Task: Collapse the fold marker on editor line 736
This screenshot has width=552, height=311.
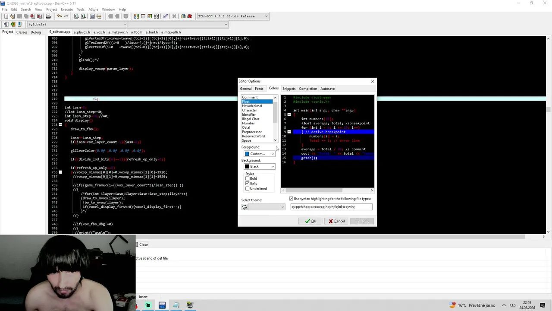Action: [60, 172]
